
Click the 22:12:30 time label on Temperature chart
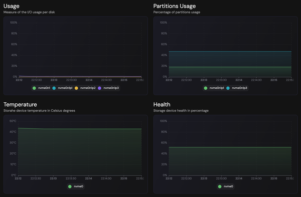36,178
